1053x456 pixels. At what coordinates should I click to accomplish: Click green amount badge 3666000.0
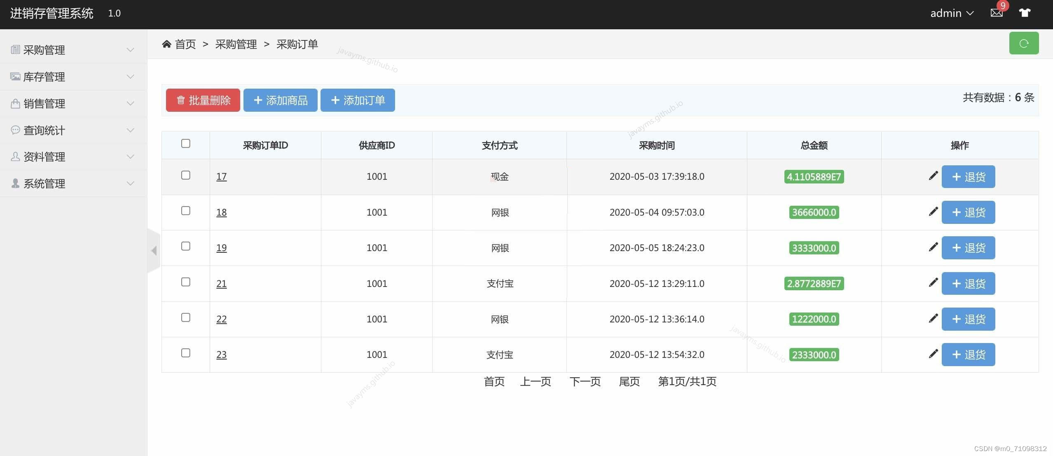[814, 212]
